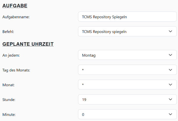This screenshot has height=121, width=178.
Task: Click the chevron arrow of the Monat selector
Action: coord(170,85)
